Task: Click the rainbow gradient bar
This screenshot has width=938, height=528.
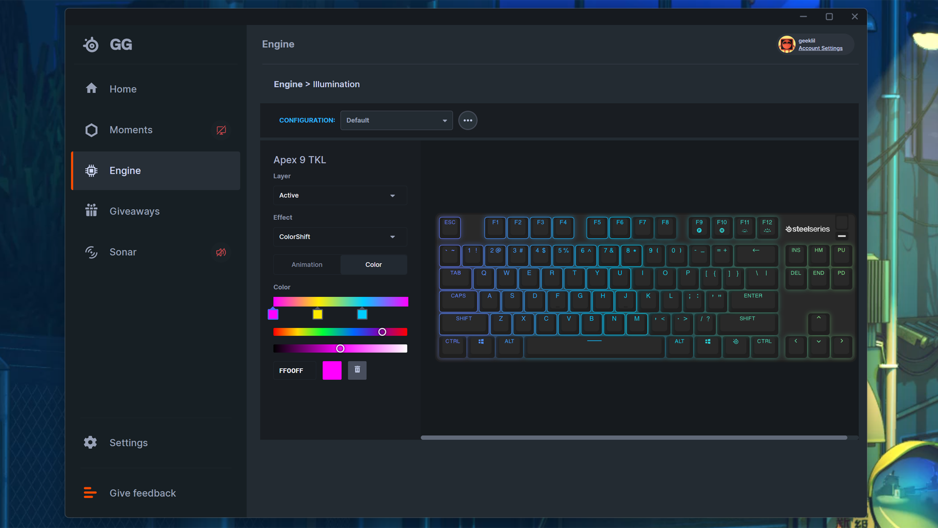Action: coord(341,302)
